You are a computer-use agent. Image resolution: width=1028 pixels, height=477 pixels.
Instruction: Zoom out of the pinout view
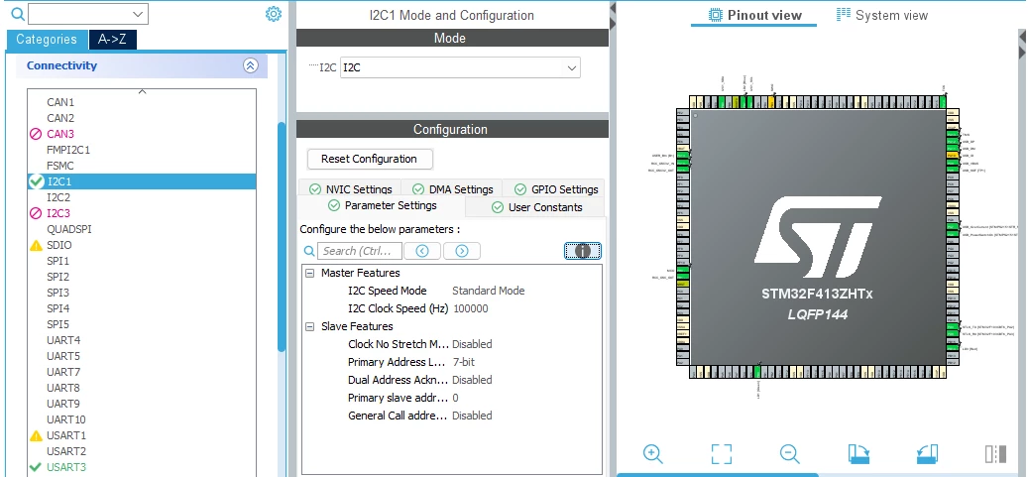[789, 453]
